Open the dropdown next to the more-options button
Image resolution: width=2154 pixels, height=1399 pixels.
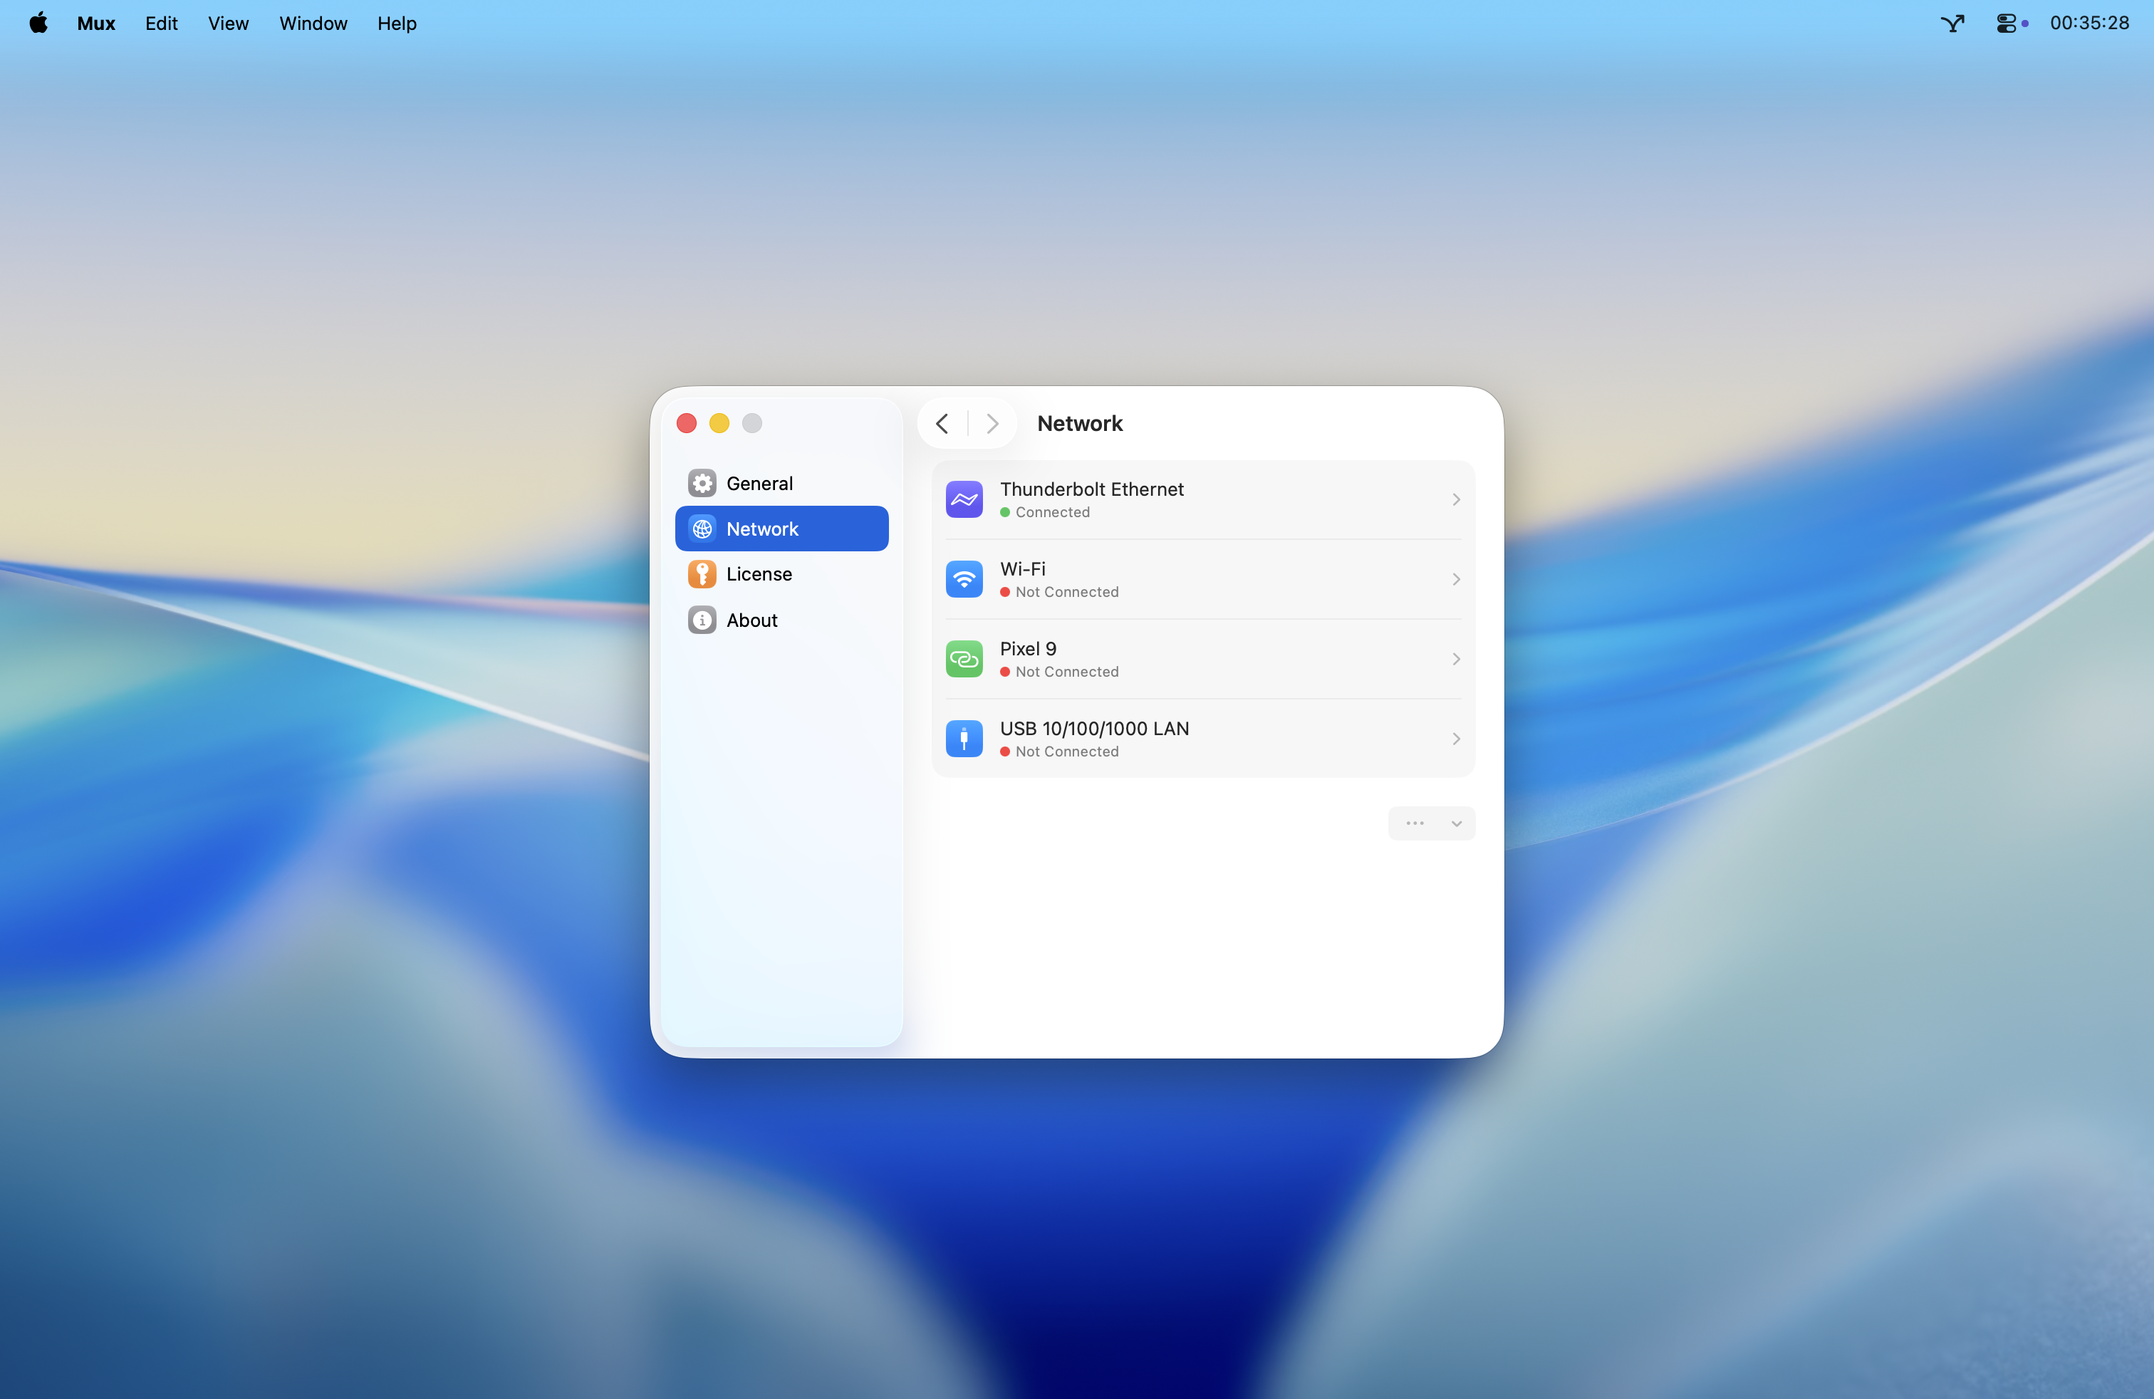tap(1456, 823)
